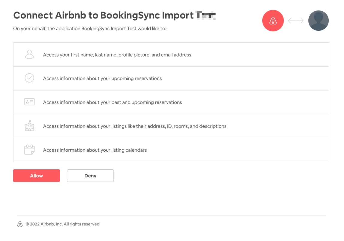Click the castle icon beside the listings information row
This screenshot has height=241, width=344.
29,126
